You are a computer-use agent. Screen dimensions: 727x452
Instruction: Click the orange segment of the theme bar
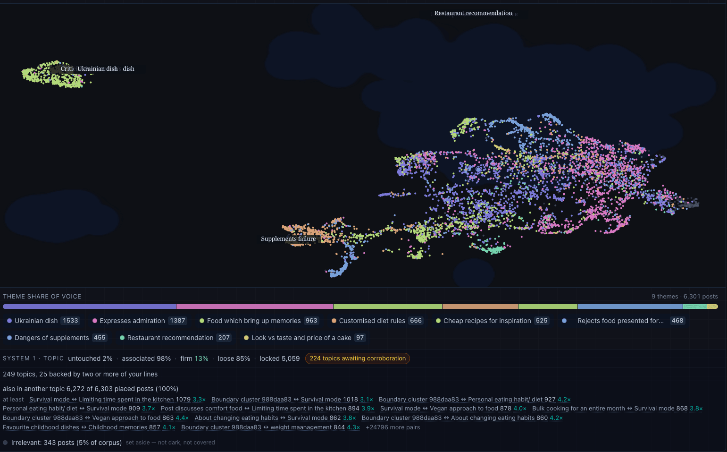point(480,307)
